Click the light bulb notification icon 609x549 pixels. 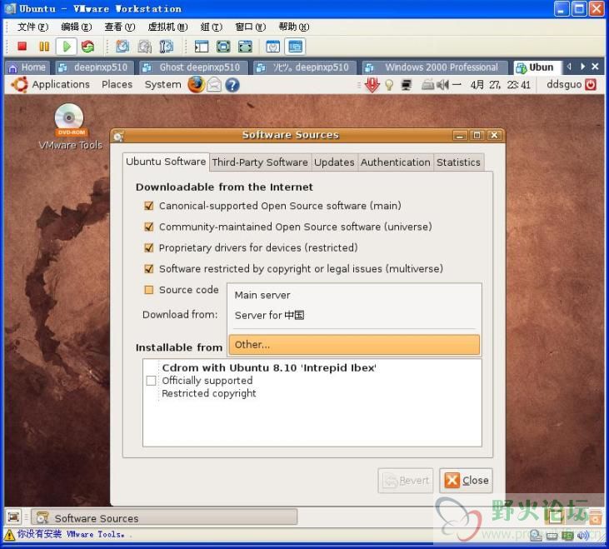coord(389,85)
